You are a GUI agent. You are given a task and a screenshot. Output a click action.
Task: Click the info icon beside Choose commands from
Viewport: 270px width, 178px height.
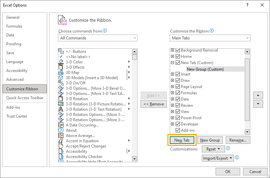pos(105,31)
